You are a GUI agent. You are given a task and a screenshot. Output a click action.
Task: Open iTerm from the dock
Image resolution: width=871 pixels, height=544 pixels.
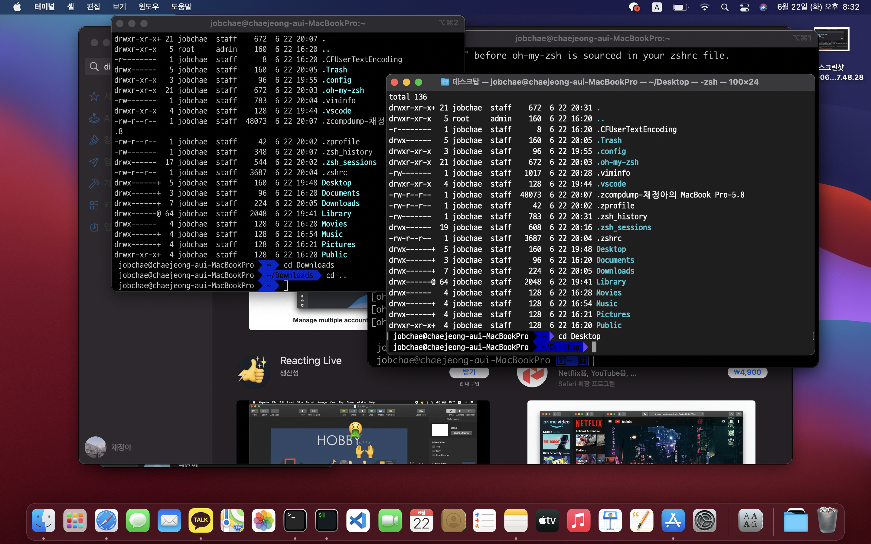click(x=326, y=520)
